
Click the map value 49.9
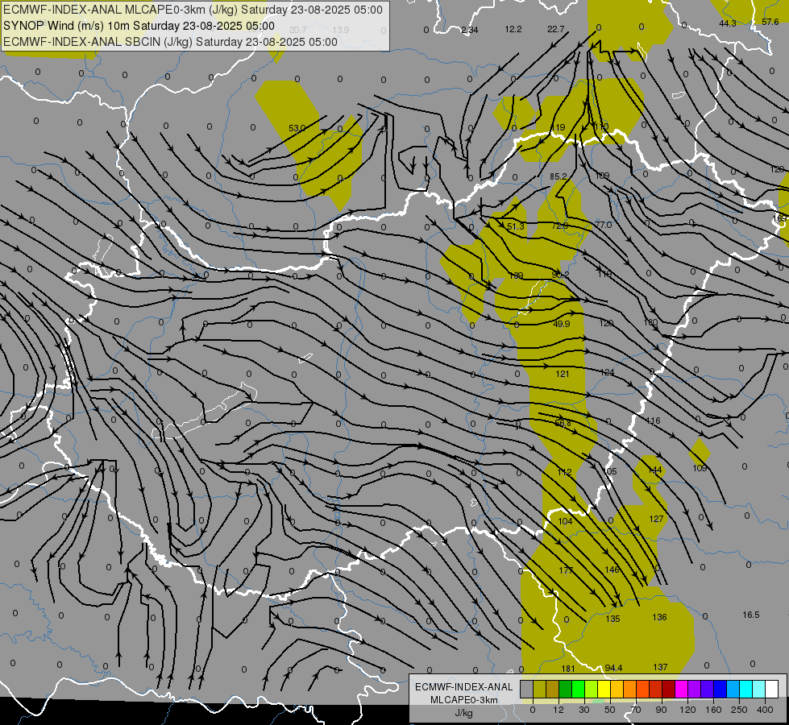[x=561, y=324]
